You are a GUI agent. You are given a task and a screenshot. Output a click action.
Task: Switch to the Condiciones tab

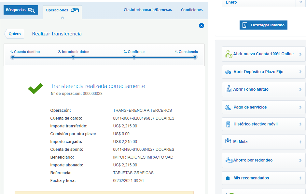point(192,10)
